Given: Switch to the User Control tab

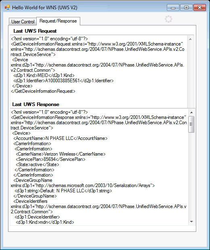Looking at the screenshot, I should point(23,22).
